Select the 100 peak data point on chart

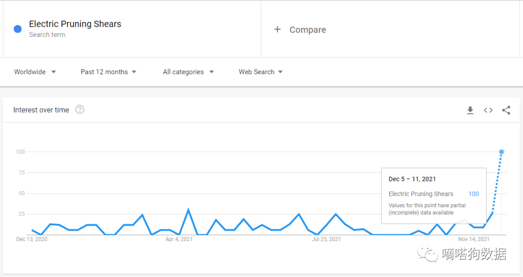tap(502, 152)
